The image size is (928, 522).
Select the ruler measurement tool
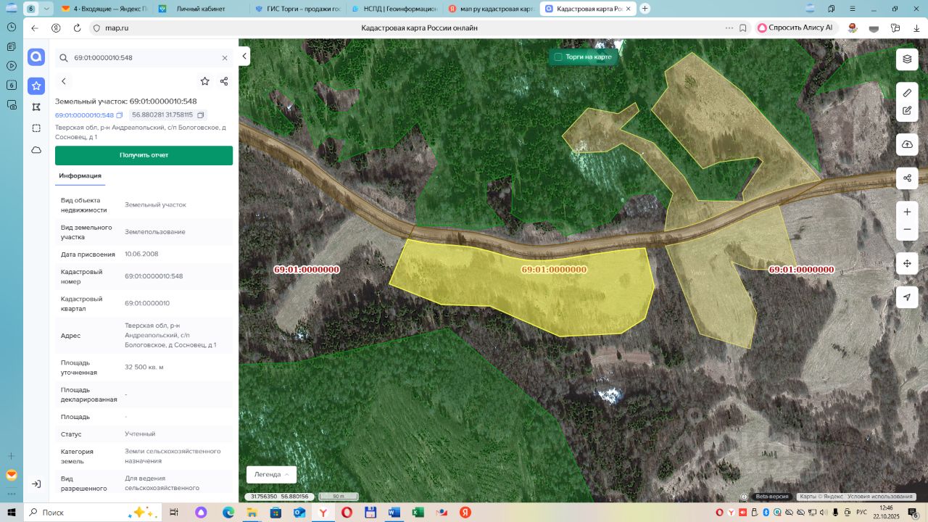click(x=907, y=93)
